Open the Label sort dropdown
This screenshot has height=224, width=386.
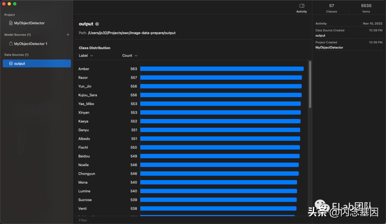pyautogui.click(x=86, y=56)
